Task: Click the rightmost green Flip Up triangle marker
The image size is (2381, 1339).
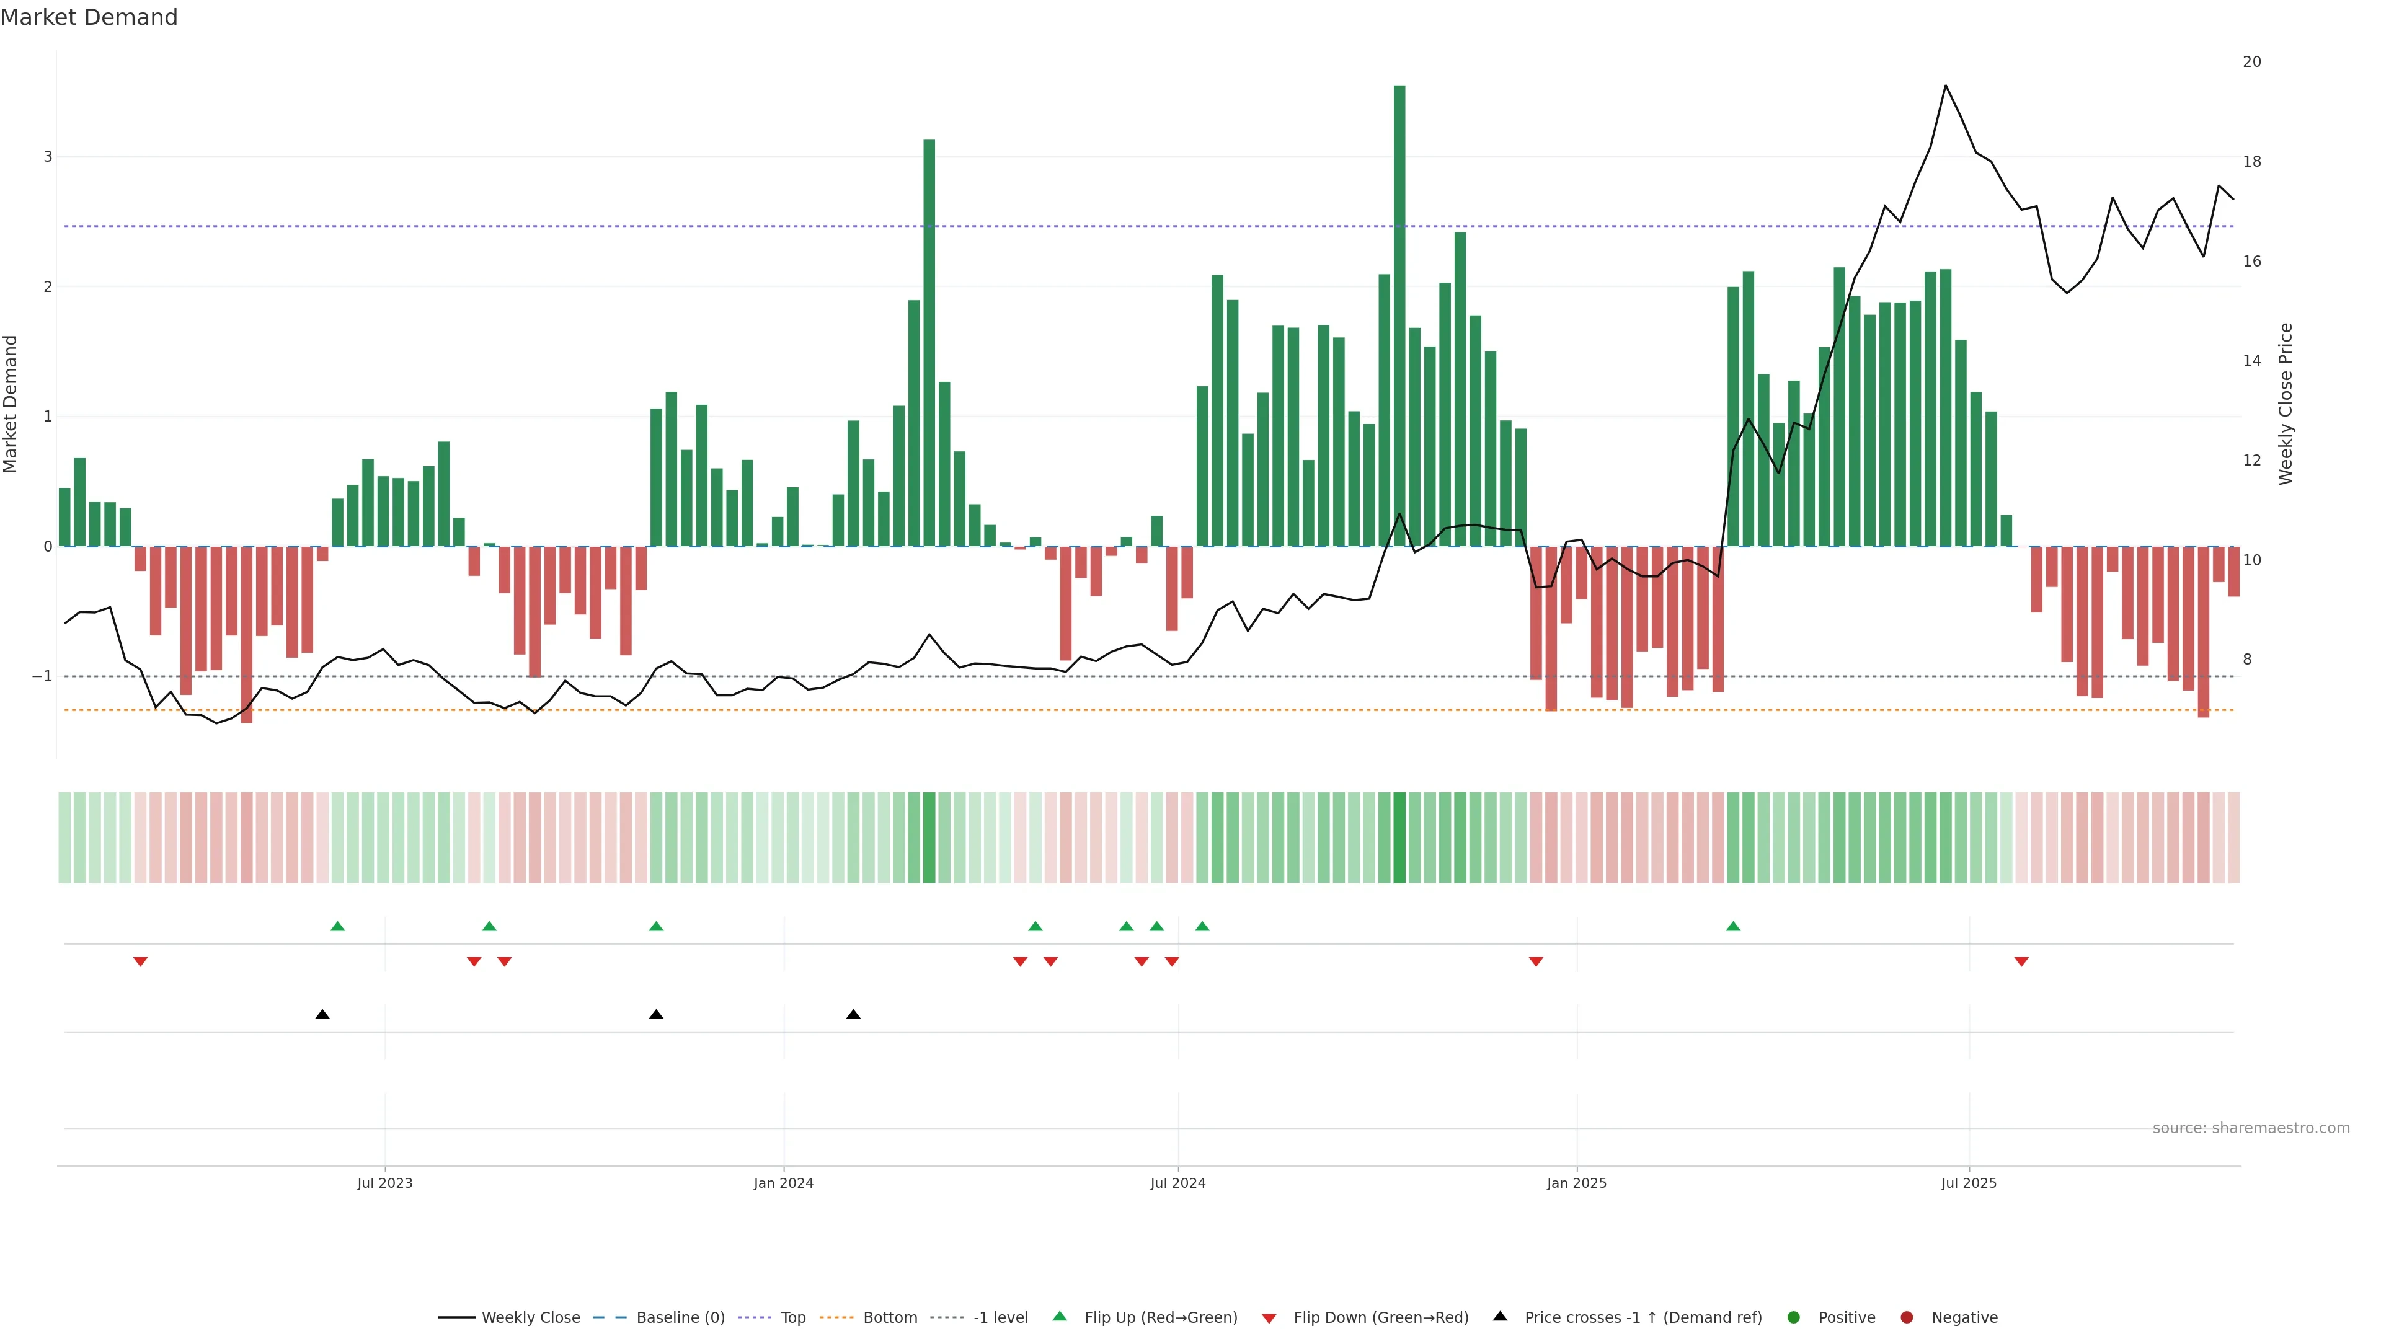Action: click(1733, 926)
